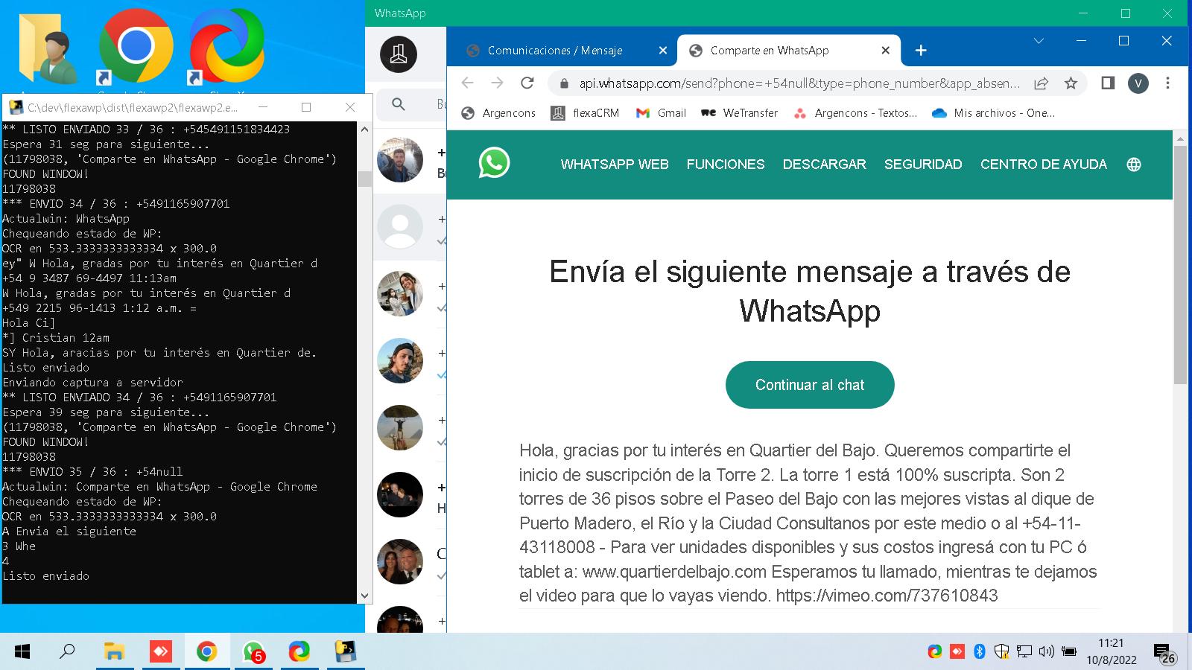The height and width of the screenshot is (670, 1192).
Task: Click WhatsApp desktop search magnifier
Action: tap(399, 104)
